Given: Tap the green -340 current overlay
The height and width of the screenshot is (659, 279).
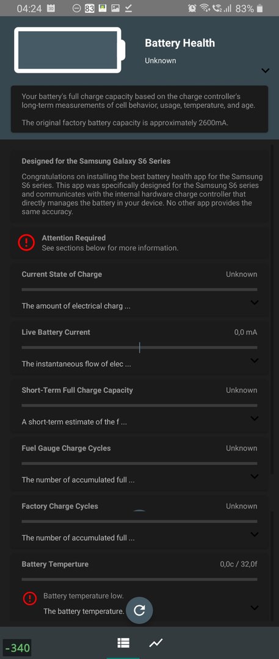Looking at the screenshot, I should (17, 647).
